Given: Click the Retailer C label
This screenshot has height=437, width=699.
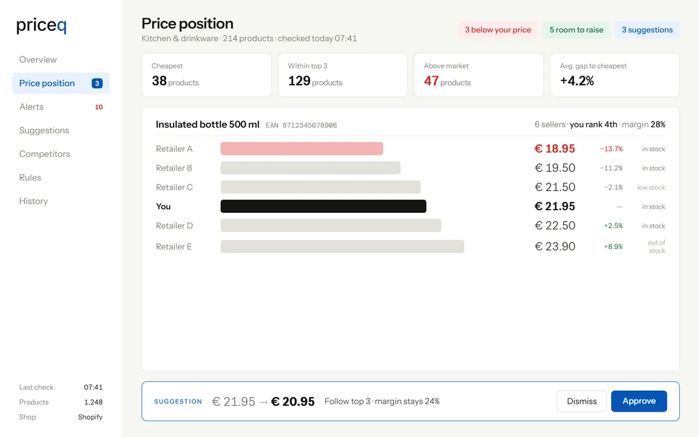Looking at the screenshot, I should pos(174,187).
